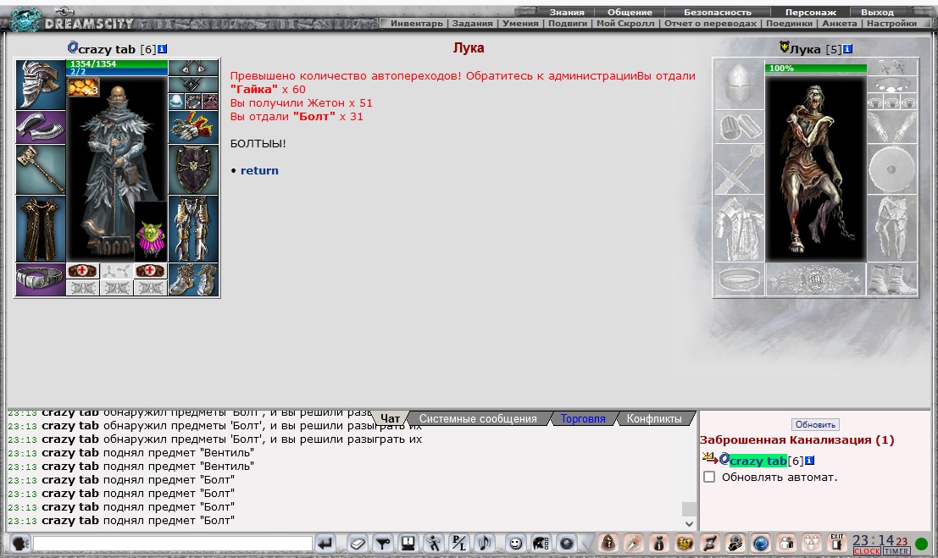
Task: Open info for Лука [5] opponent
Action: [847, 49]
